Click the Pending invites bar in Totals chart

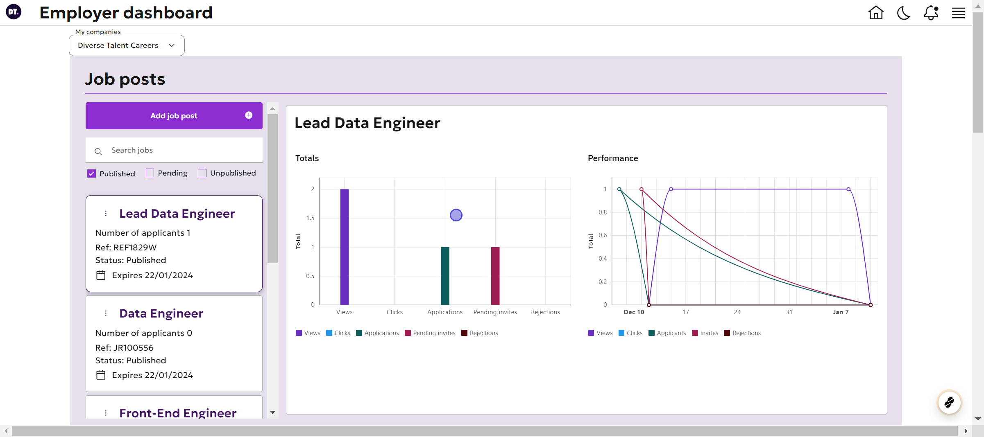(x=495, y=276)
